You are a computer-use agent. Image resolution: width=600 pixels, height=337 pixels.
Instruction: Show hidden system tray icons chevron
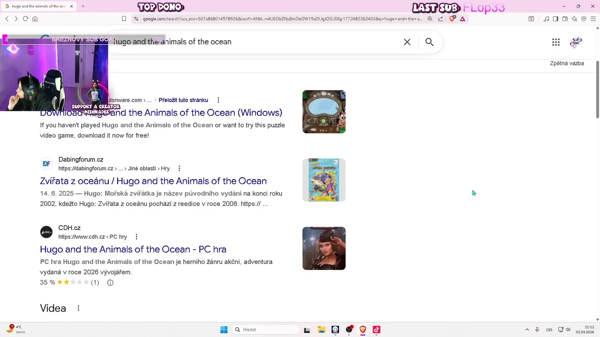click(x=527, y=330)
